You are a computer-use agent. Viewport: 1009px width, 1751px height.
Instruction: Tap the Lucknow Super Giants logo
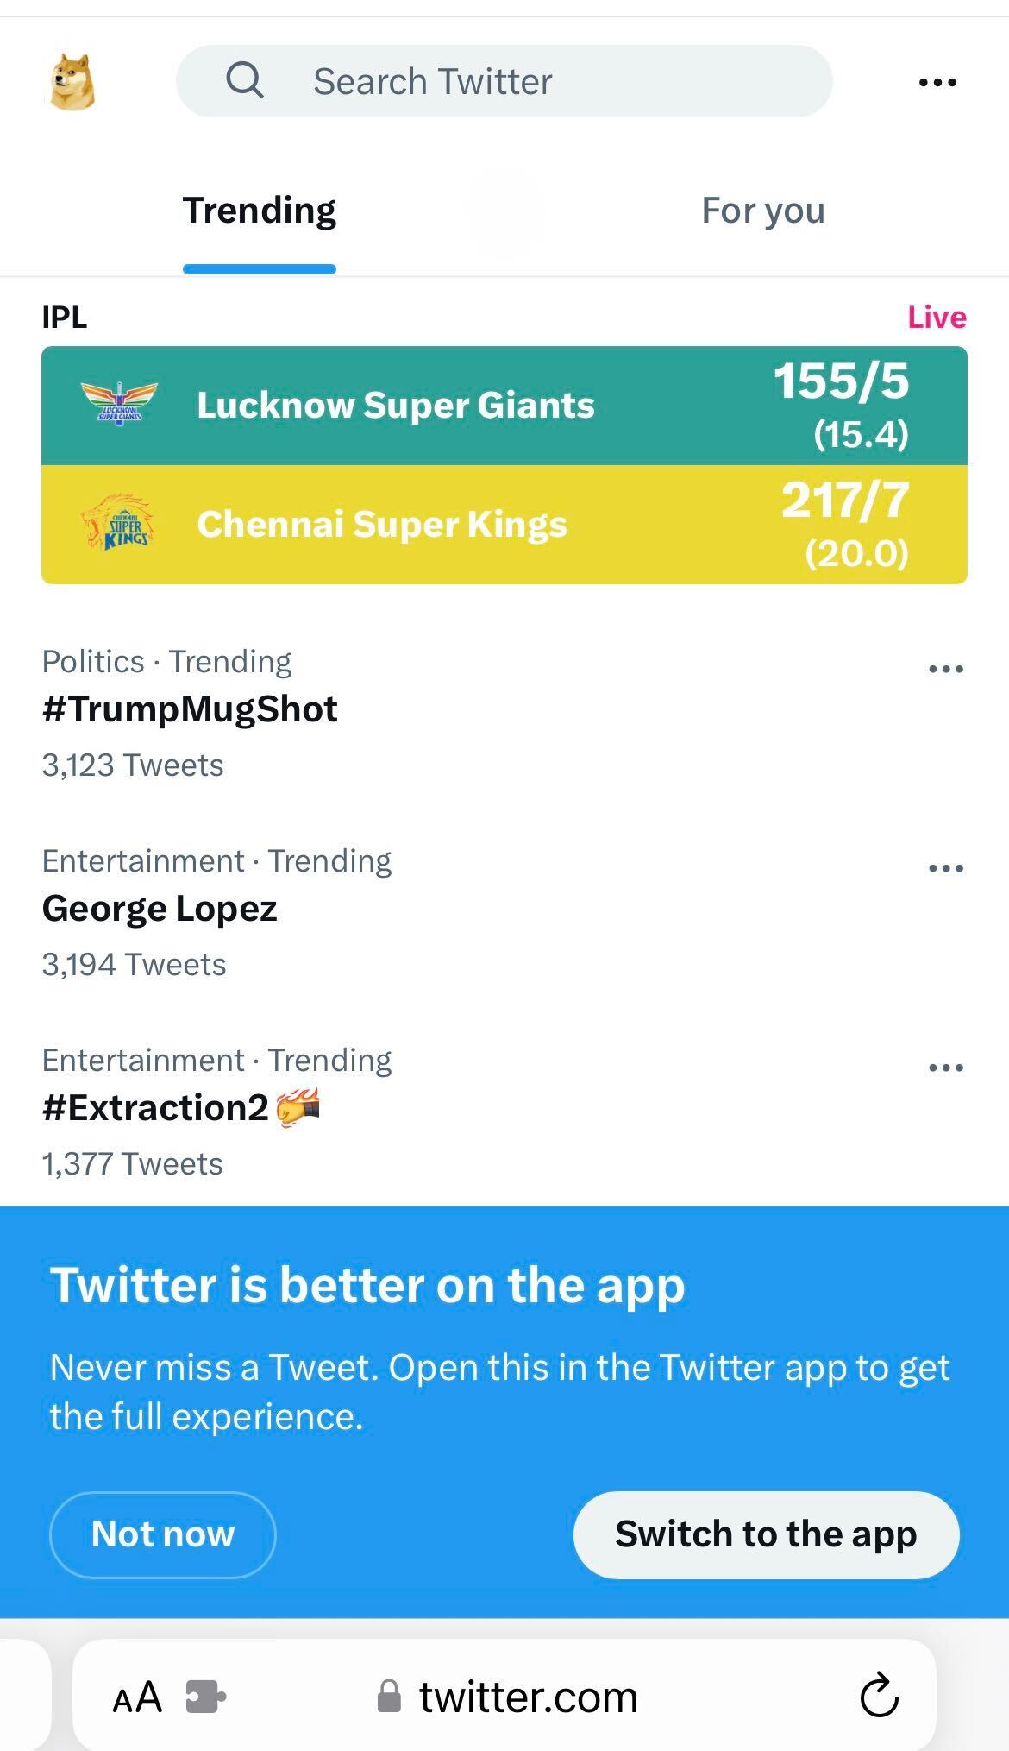coord(119,405)
